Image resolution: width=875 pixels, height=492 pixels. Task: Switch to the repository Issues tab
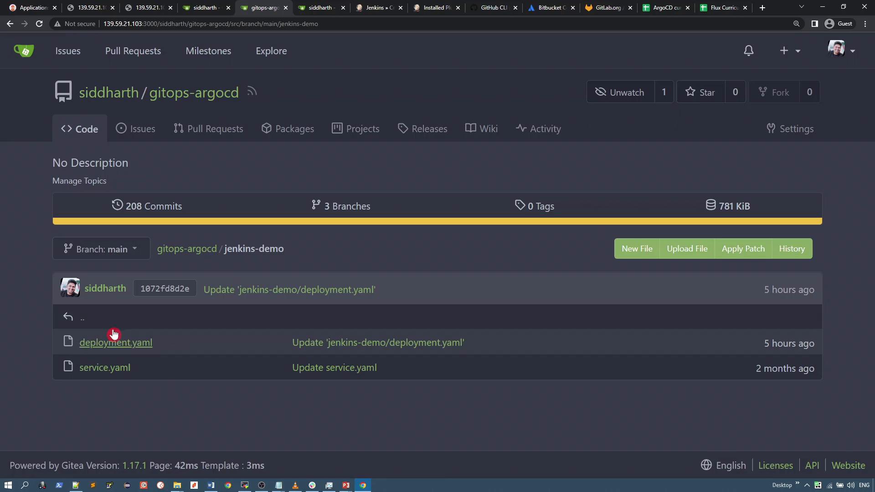(135, 129)
